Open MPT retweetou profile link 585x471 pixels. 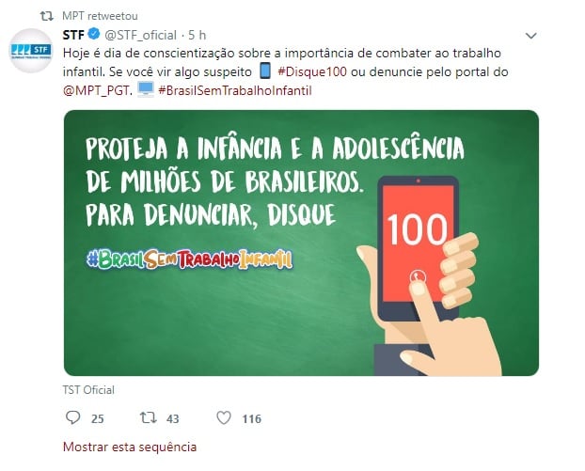click(x=100, y=16)
